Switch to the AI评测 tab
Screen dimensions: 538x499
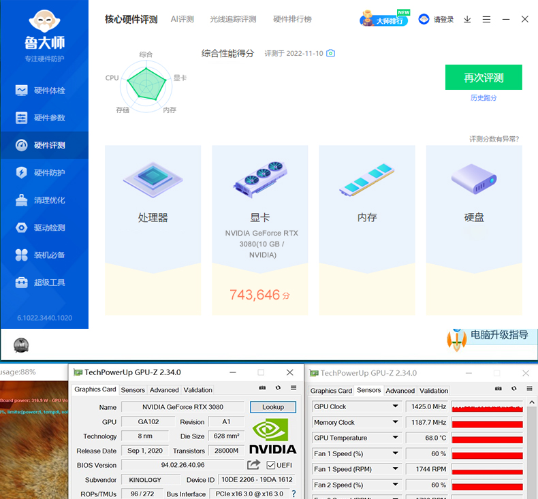tap(183, 19)
